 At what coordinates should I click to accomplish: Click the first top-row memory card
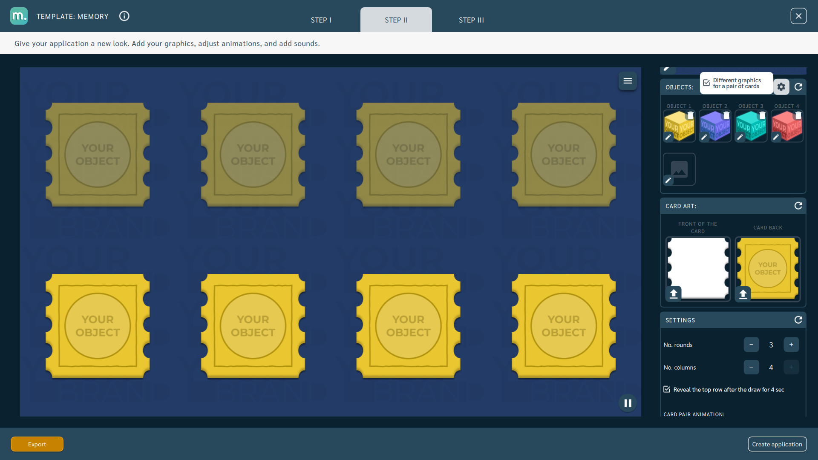point(98,155)
